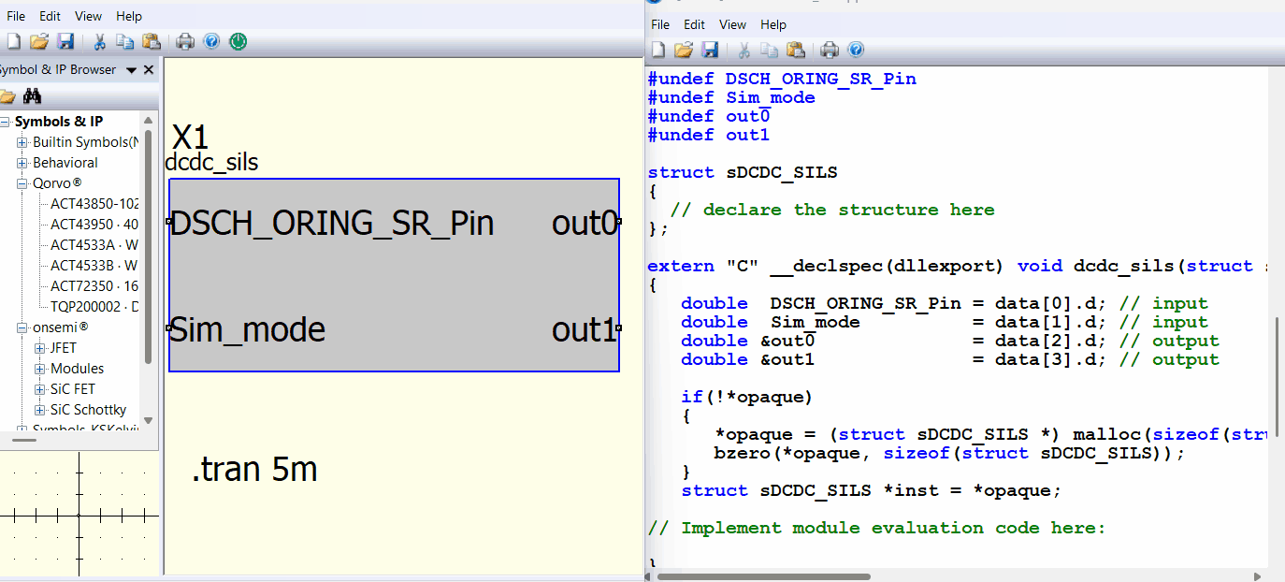This screenshot has height=582, width=1285.
Task: Click the Open folder icon in the code editor toolbar
Action: [684, 50]
